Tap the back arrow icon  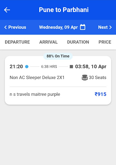coord(7,10)
